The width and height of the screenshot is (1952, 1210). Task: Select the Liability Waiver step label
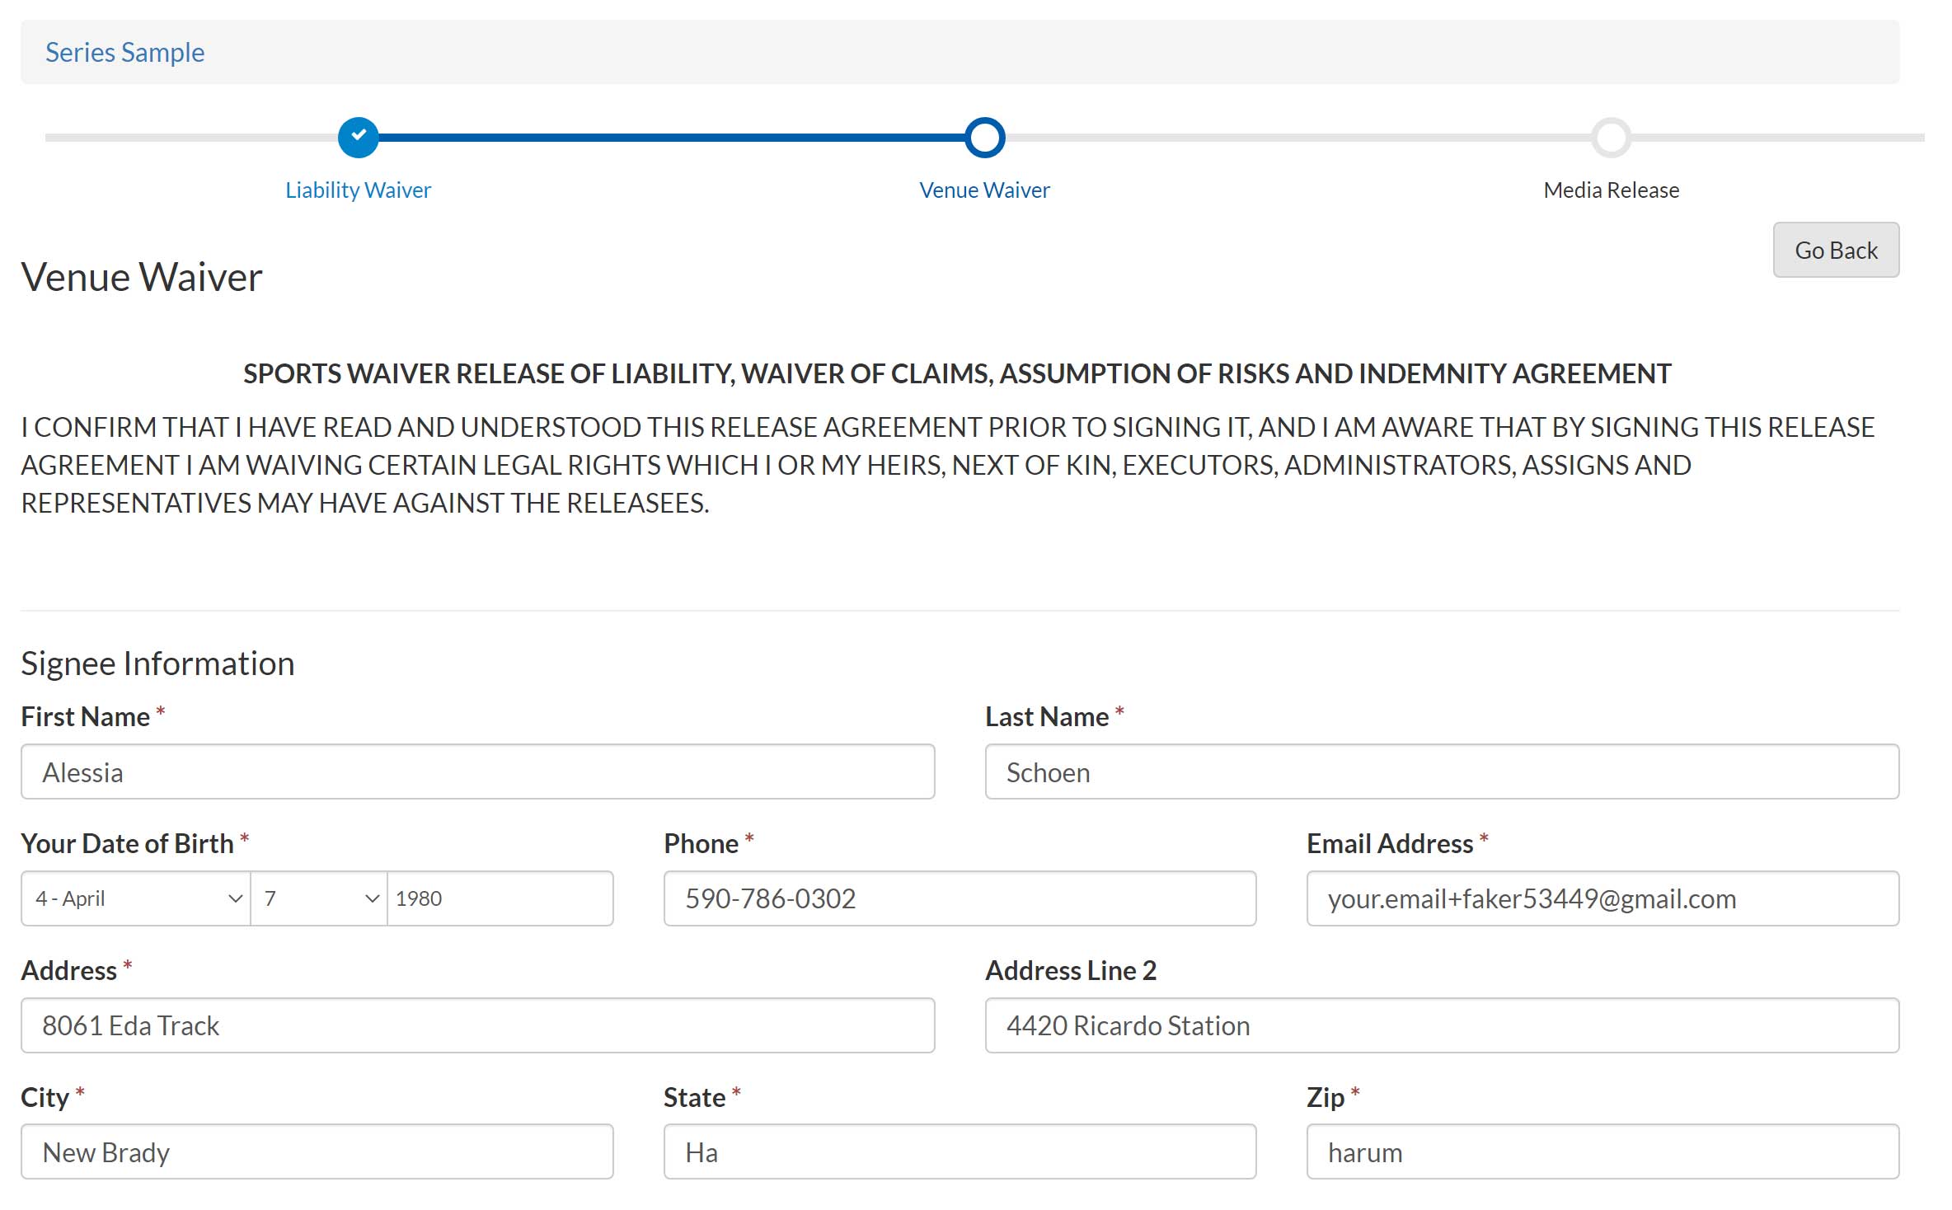tap(358, 190)
